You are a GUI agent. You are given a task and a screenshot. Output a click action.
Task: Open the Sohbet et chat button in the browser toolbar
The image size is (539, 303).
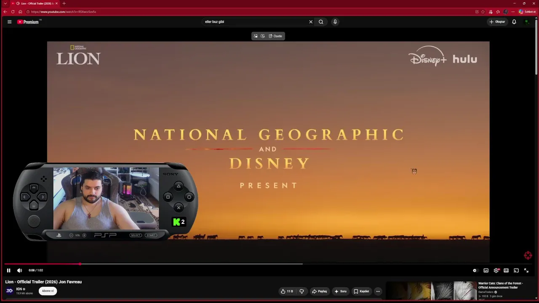pos(527,12)
